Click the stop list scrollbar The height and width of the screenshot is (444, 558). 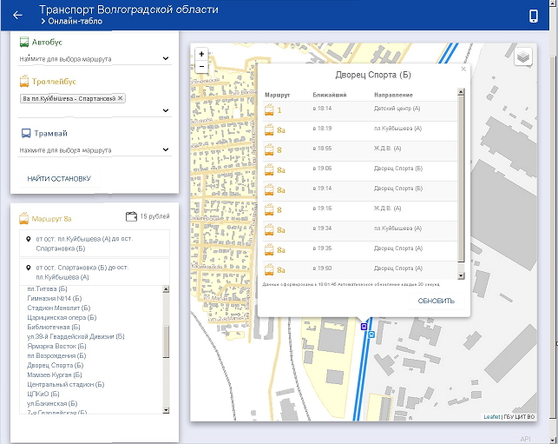(x=166, y=343)
